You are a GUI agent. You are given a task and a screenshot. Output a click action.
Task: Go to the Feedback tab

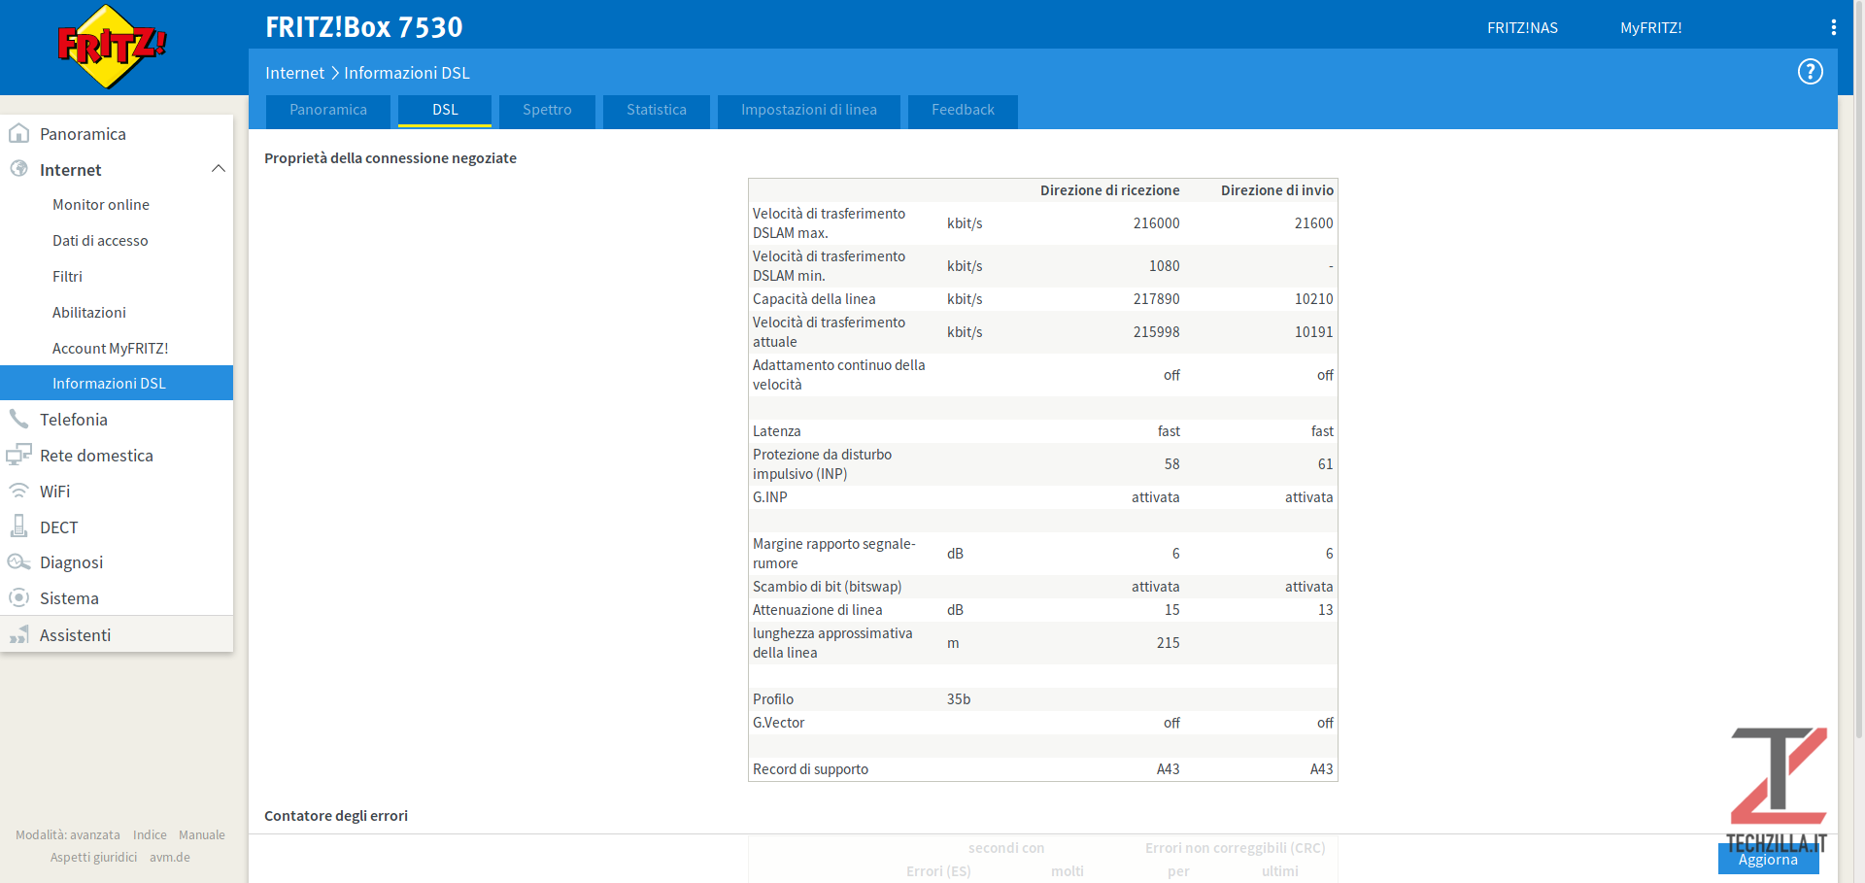963,110
